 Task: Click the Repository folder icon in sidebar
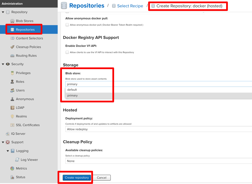pos(8,12)
